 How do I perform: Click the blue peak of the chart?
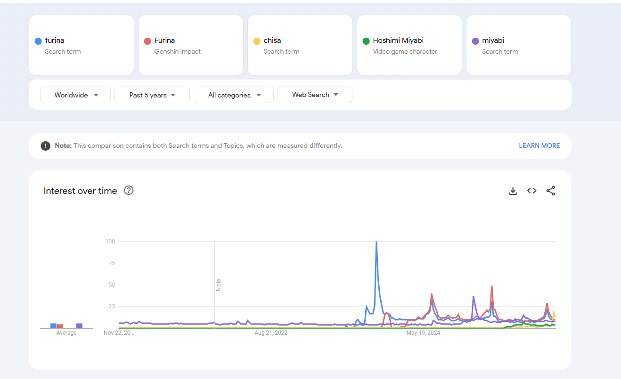coord(376,242)
